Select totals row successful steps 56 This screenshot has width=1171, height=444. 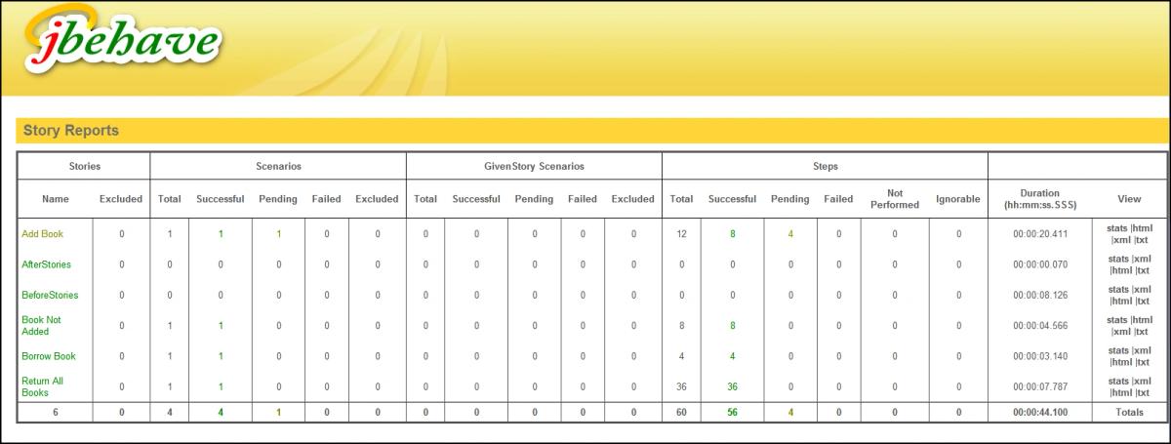pyautogui.click(x=732, y=412)
